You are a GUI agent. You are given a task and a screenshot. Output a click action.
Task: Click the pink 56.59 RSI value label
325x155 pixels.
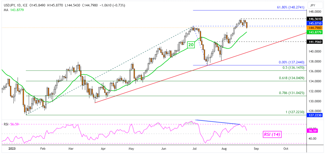pos(313,131)
